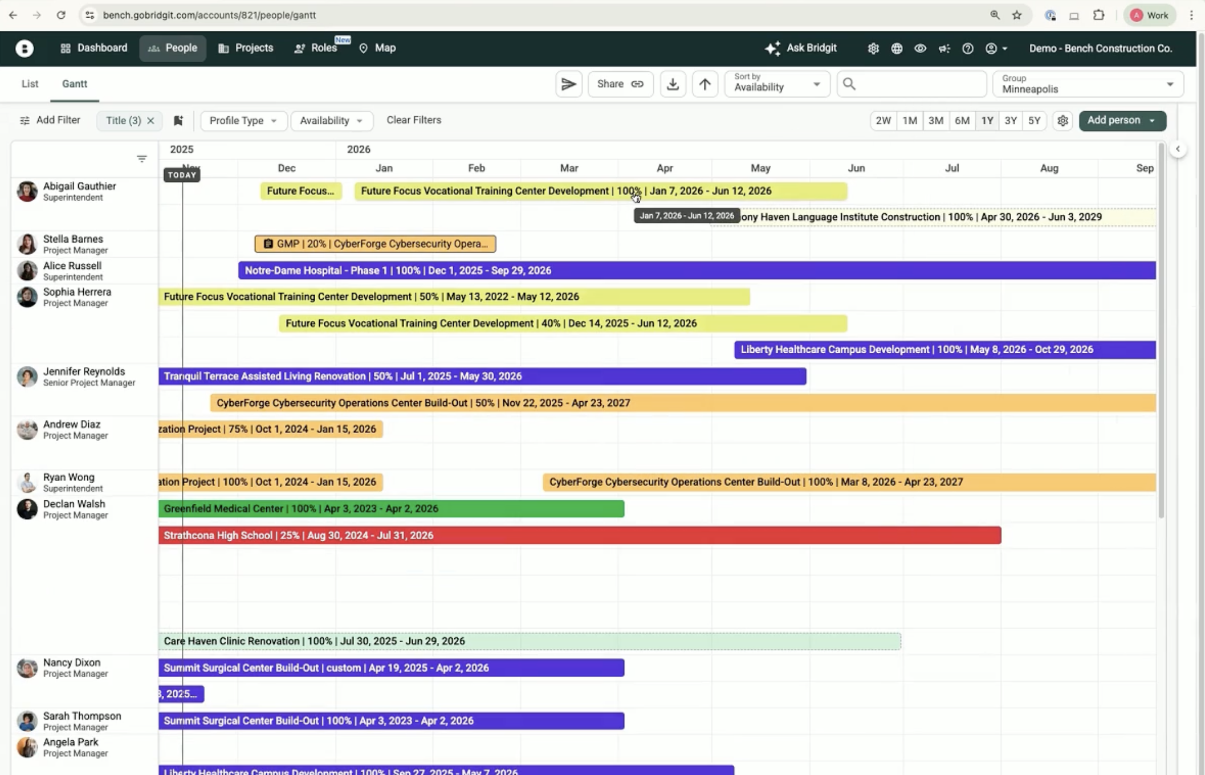Open Gantt settings gear icon
The width and height of the screenshot is (1205, 775).
click(x=1062, y=121)
